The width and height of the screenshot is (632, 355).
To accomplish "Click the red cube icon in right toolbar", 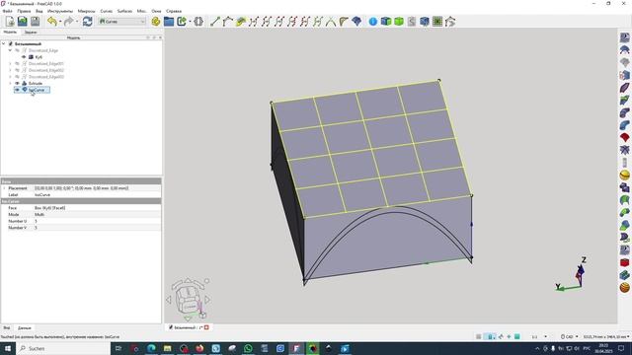I will (624, 262).
